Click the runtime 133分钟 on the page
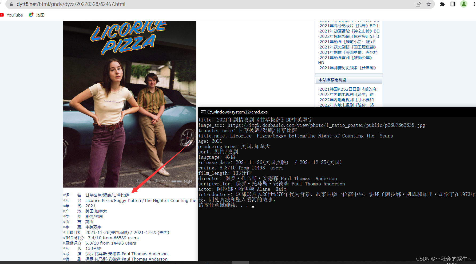The height and width of the screenshot is (264, 476). coord(93,249)
